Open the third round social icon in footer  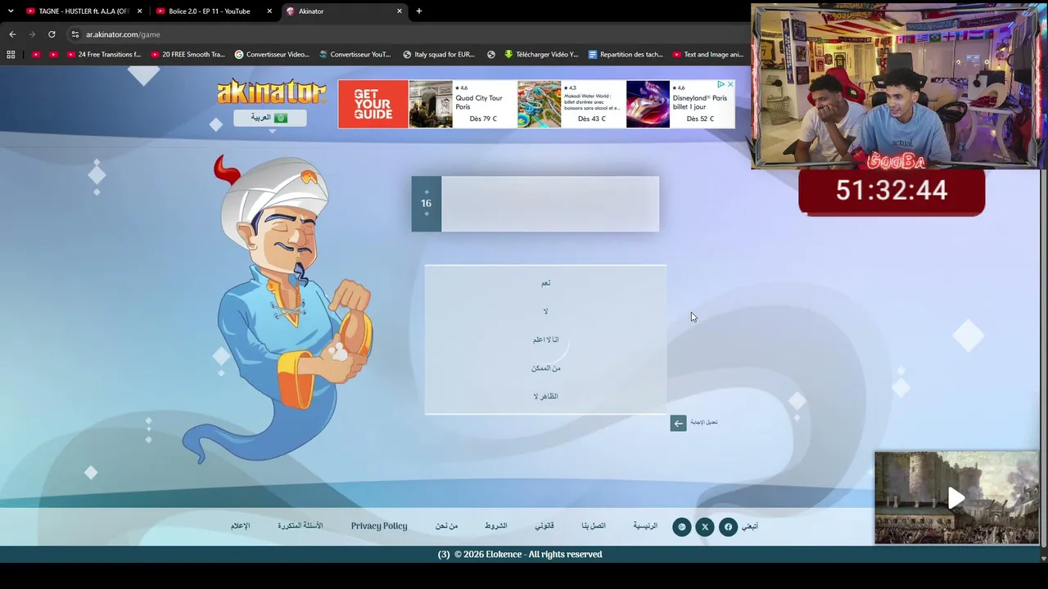coord(682,527)
